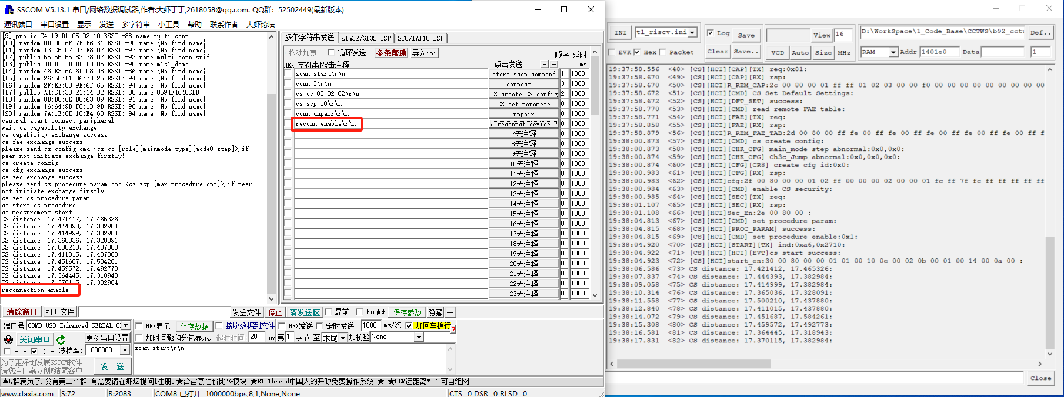Toggle the Packet checkbox in right window
Viewport: 1064px width, 397px height.
click(x=663, y=52)
